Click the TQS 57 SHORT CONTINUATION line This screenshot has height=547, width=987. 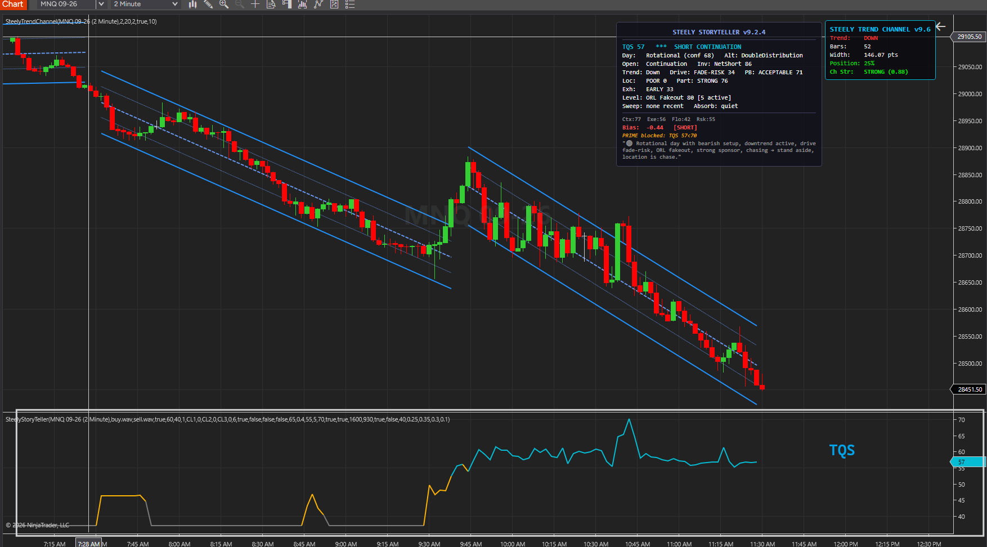[x=681, y=47]
